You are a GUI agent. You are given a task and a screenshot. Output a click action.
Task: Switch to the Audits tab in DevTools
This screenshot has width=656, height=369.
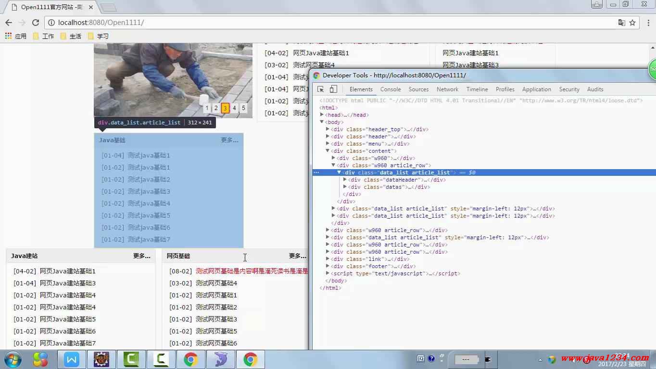click(595, 89)
